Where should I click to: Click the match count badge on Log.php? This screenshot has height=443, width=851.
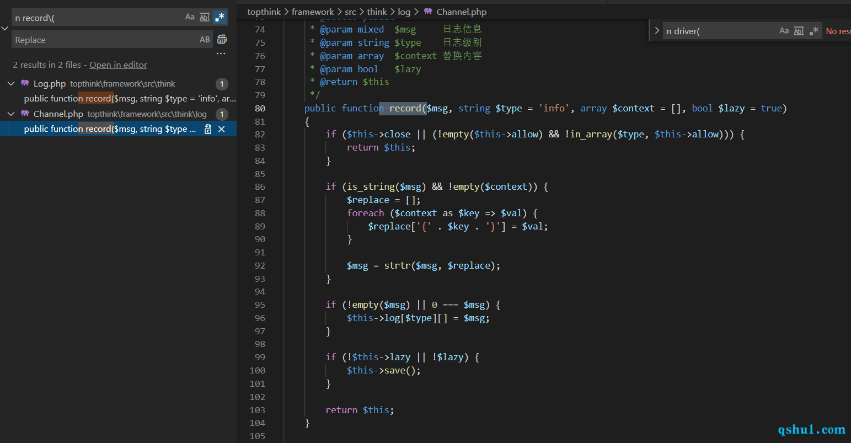coord(222,84)
